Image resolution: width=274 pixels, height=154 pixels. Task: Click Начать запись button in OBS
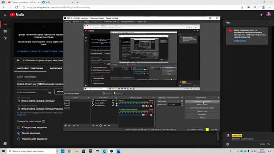click(x=202, y=104)
